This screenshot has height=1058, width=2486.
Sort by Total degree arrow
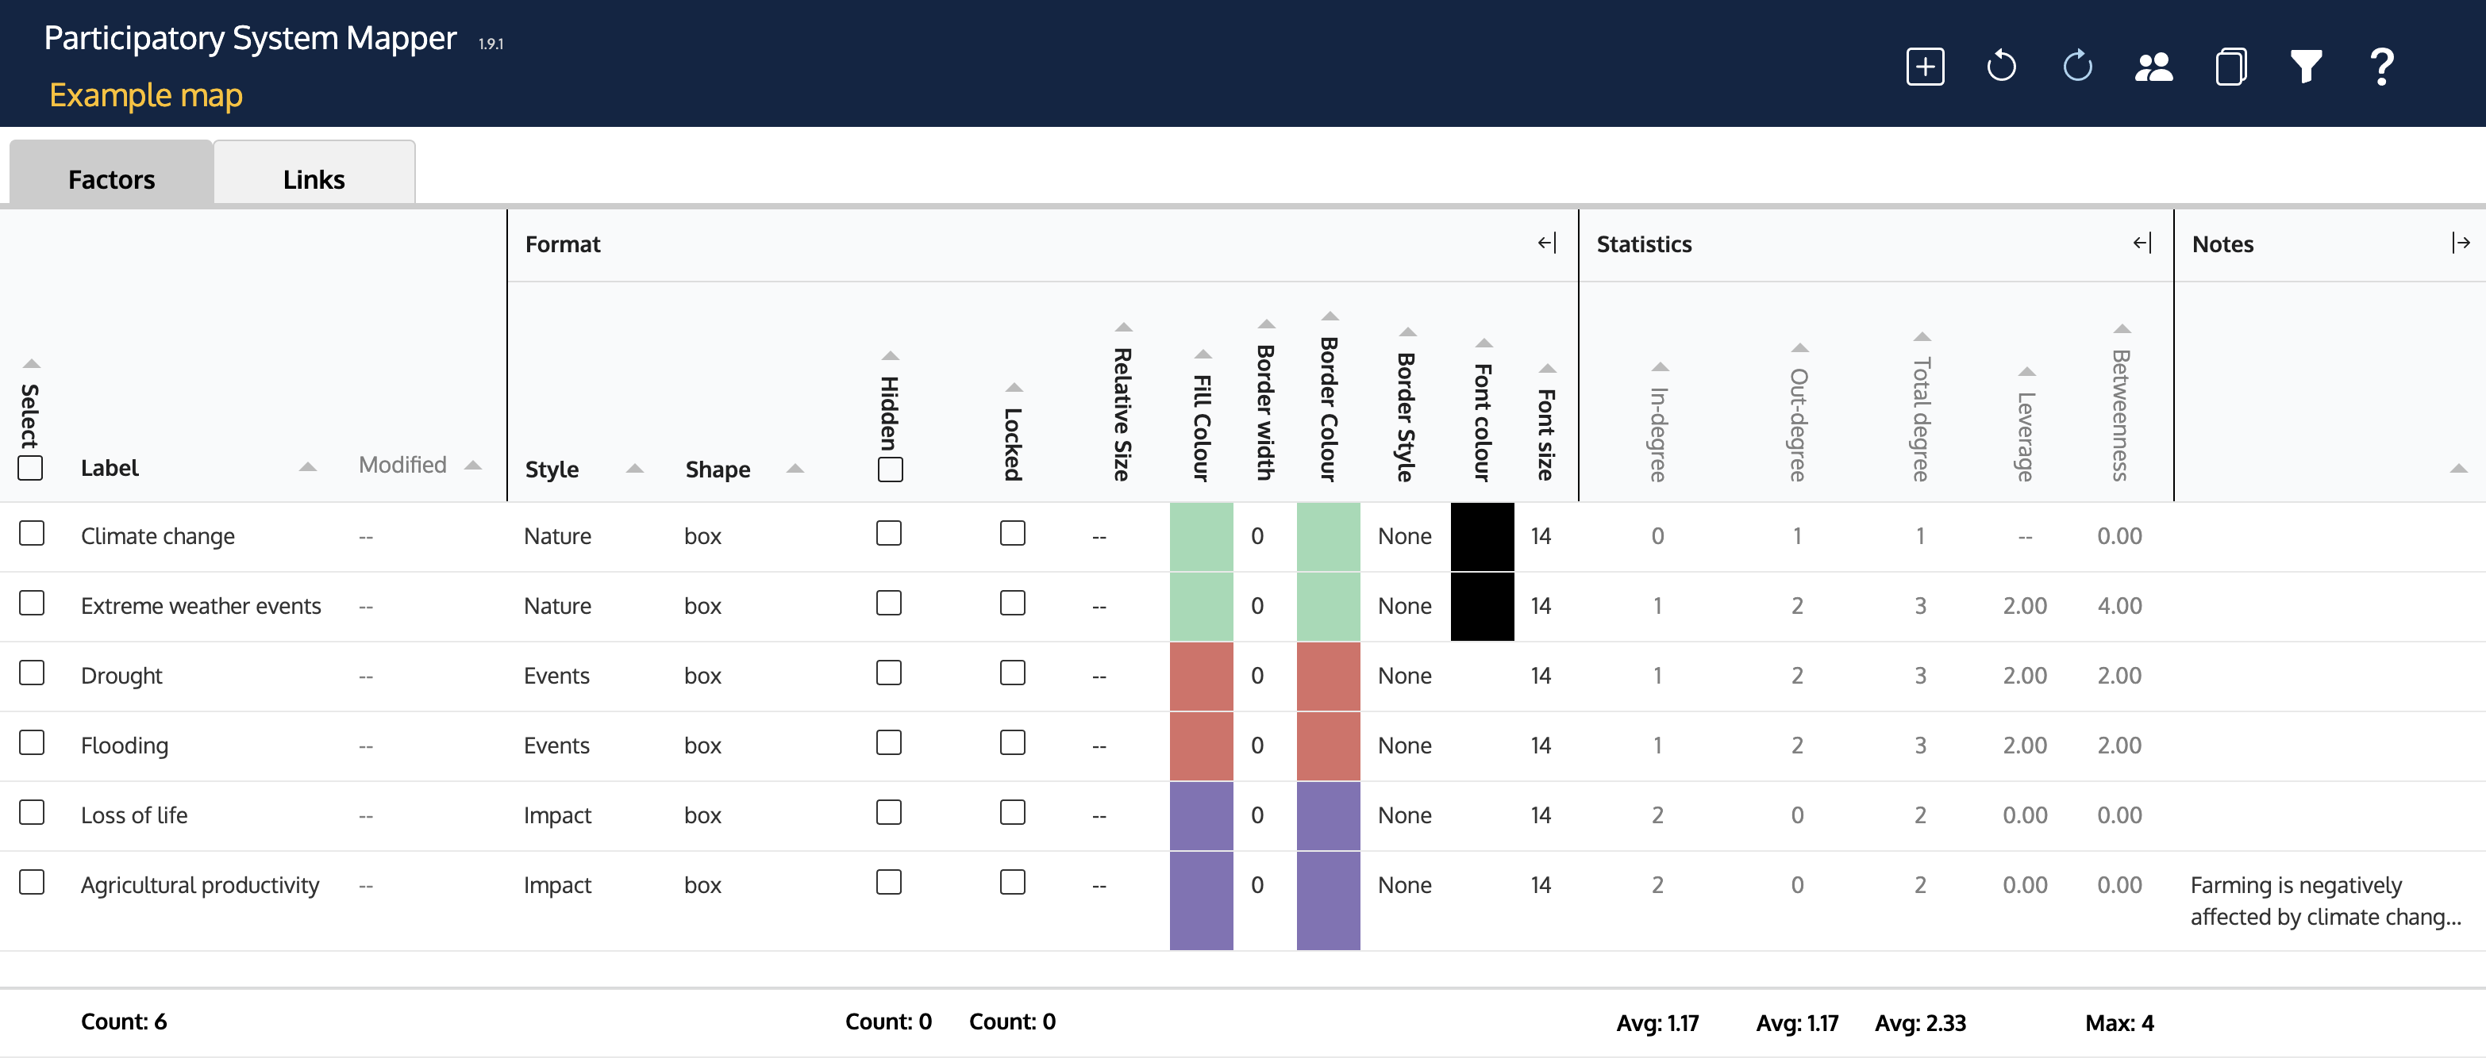point(1922,336)
